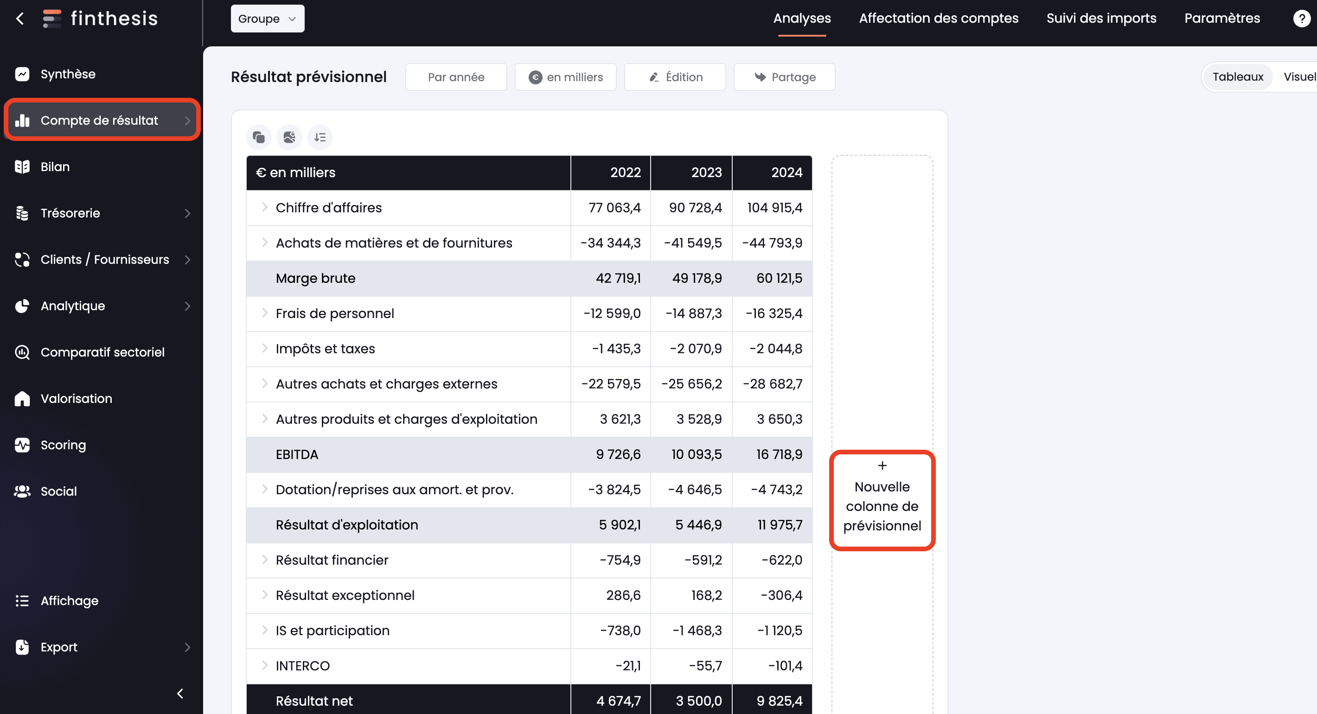Image resolution: width=1317 pixels, height=714 pixels.
Task: Click the Analytique pie icon
Action: [22, 306]
